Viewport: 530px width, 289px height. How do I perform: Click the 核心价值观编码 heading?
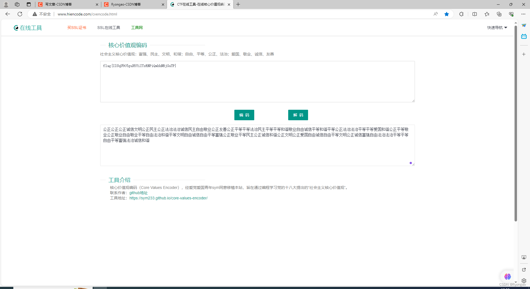(x=128, y=45)
